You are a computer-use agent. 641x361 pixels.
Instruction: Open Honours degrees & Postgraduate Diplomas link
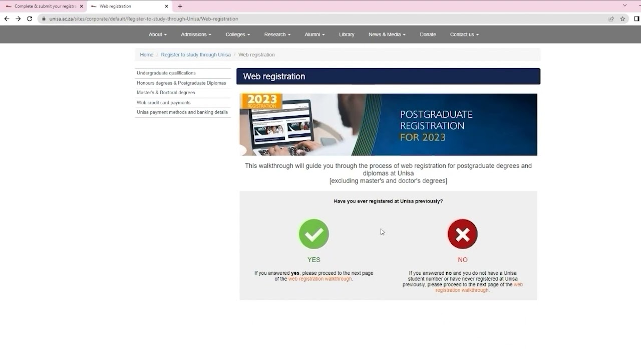[x=181, y=83]
